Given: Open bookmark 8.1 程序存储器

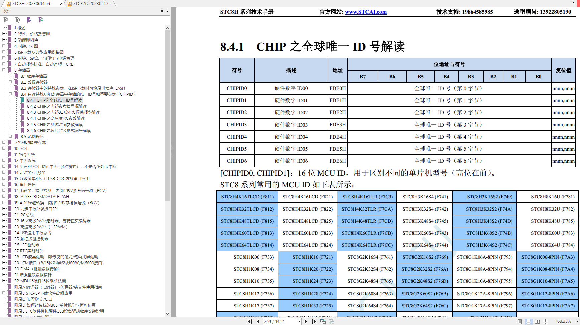Looking at the screenshot, I should [34, 76].
